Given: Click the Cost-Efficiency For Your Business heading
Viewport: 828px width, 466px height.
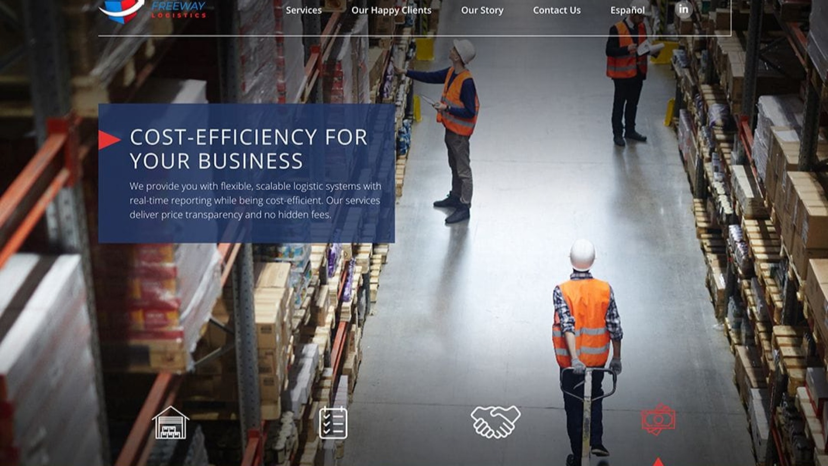Looking at the screenshot, I should 248,149.
